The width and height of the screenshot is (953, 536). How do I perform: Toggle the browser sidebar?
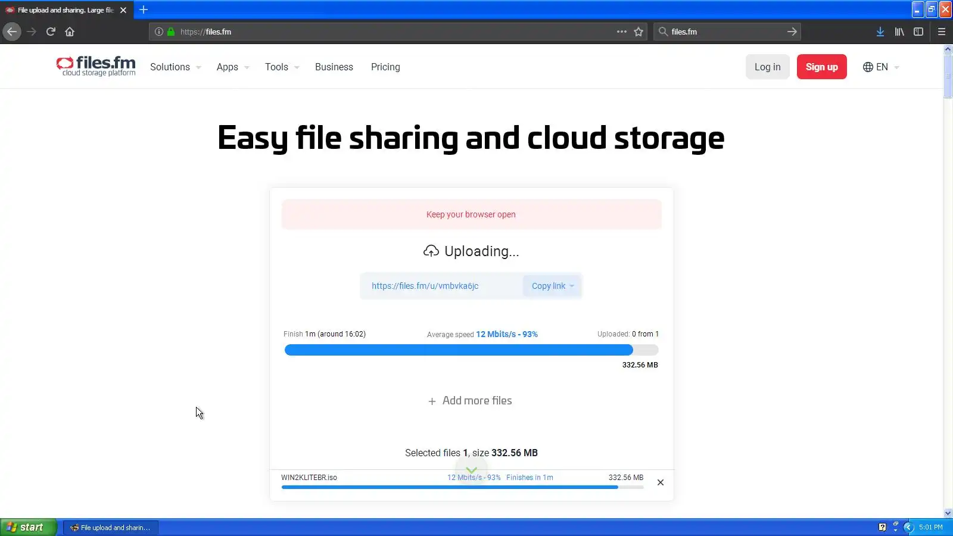918,32
